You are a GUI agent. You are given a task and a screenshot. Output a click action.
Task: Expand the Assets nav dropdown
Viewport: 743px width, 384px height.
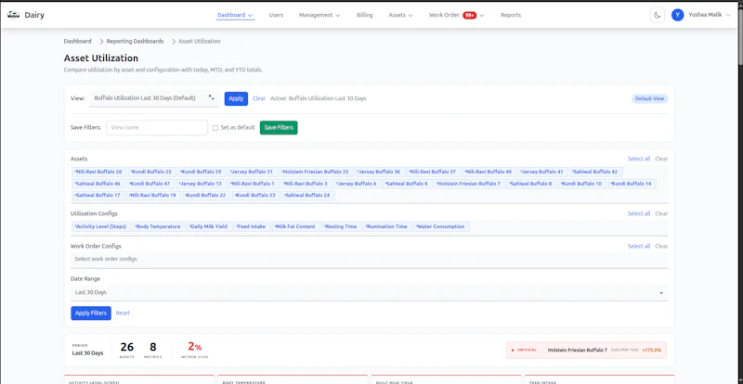(400, 15)
